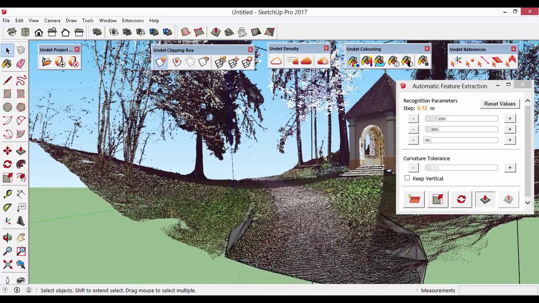Decrease the cm step with minus button
539x303 pixels.
click(414, 119)
